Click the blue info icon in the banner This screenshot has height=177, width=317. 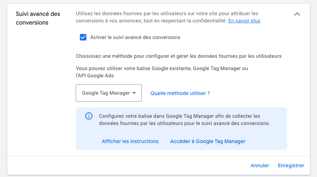pyautogui.click(x=88, y=116)
